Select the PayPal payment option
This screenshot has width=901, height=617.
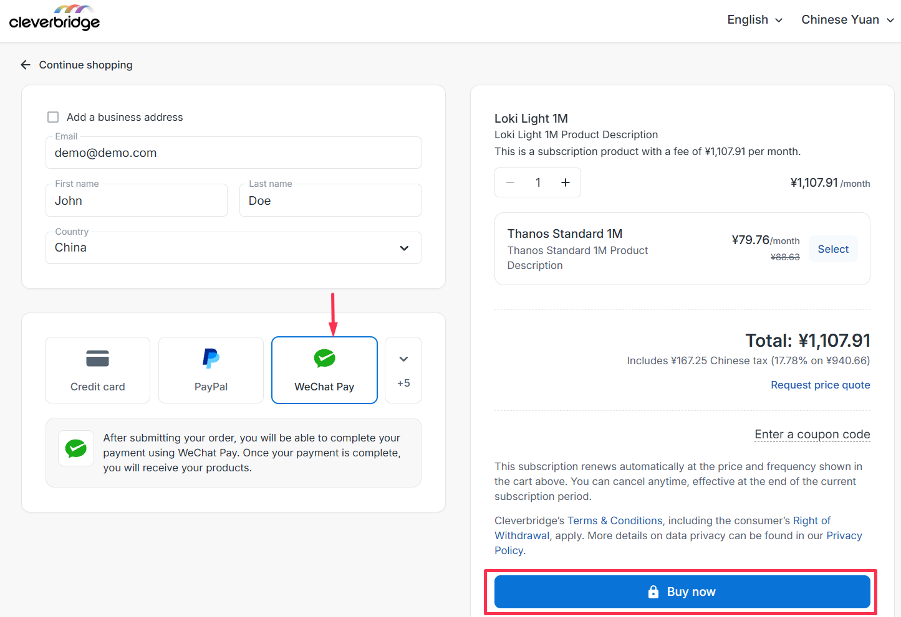pos(211,370)
